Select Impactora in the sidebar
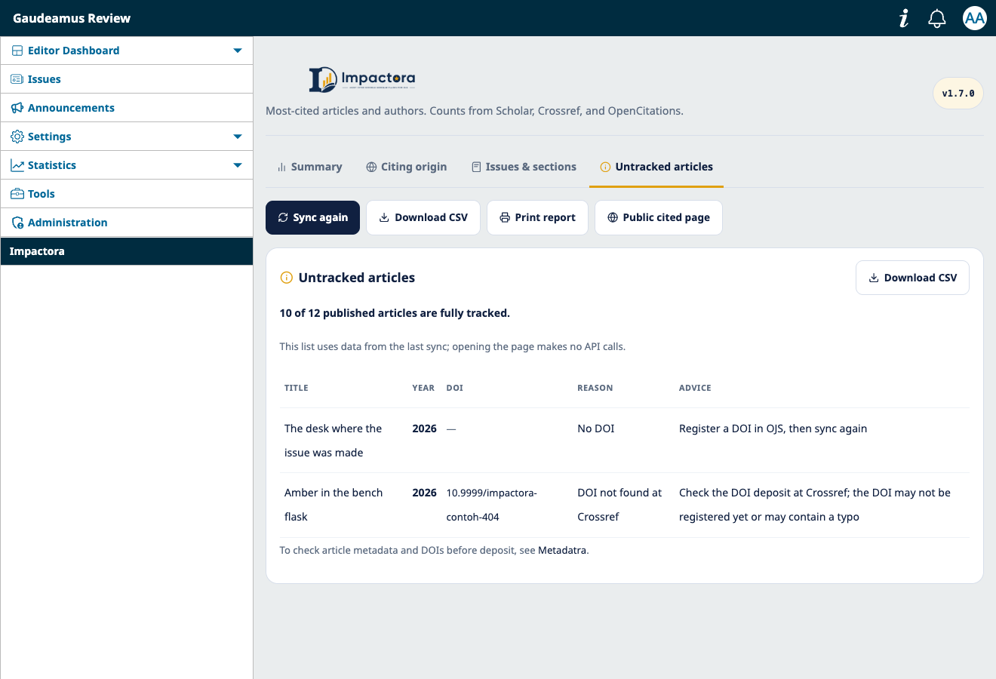This screenshot has width=996, height=679. (127, 251)
